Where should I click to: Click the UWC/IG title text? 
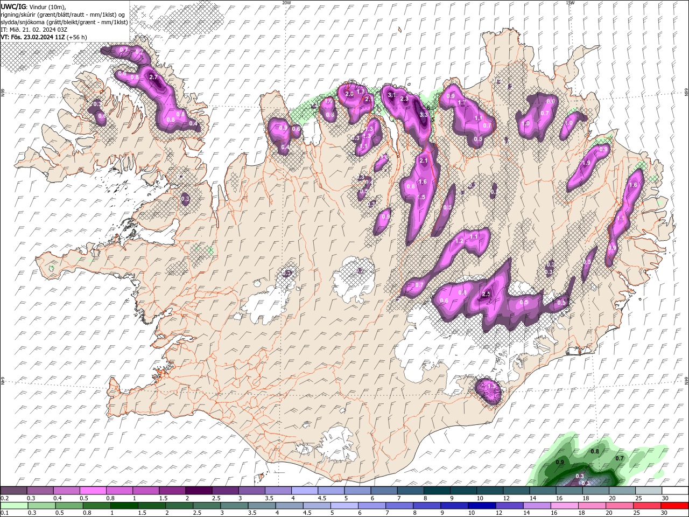coord(12,6)
